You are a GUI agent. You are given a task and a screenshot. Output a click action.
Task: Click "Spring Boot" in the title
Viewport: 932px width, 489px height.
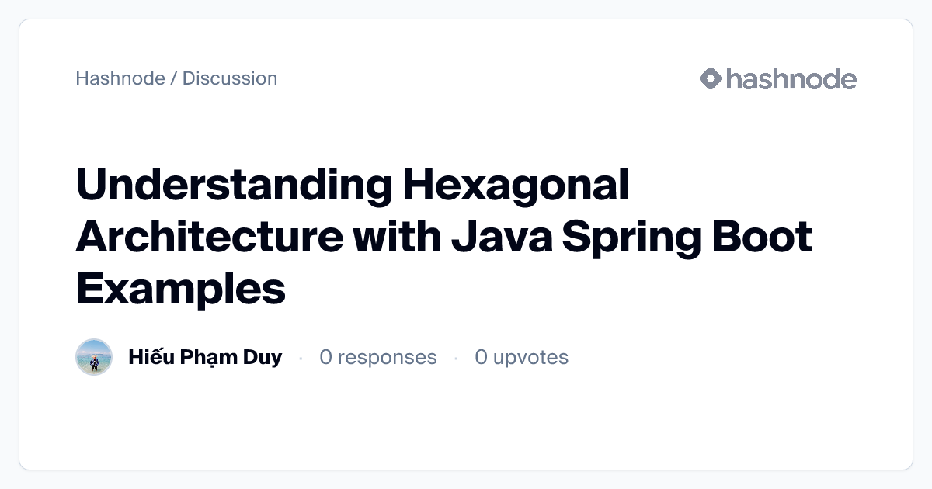click(x=687, y=237)
